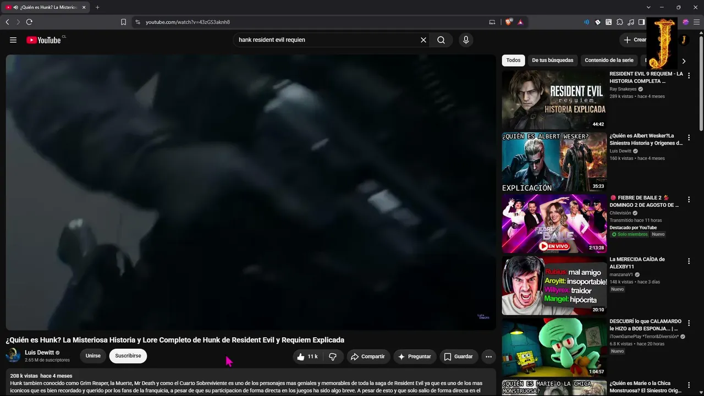Subscribe to the Luis Dewitt channel
This screenshot has width=704, height=396.
128,356
